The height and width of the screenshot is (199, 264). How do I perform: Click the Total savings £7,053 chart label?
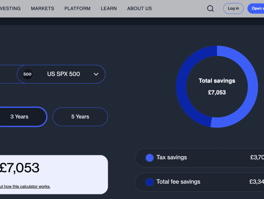(x=217, y=87)
